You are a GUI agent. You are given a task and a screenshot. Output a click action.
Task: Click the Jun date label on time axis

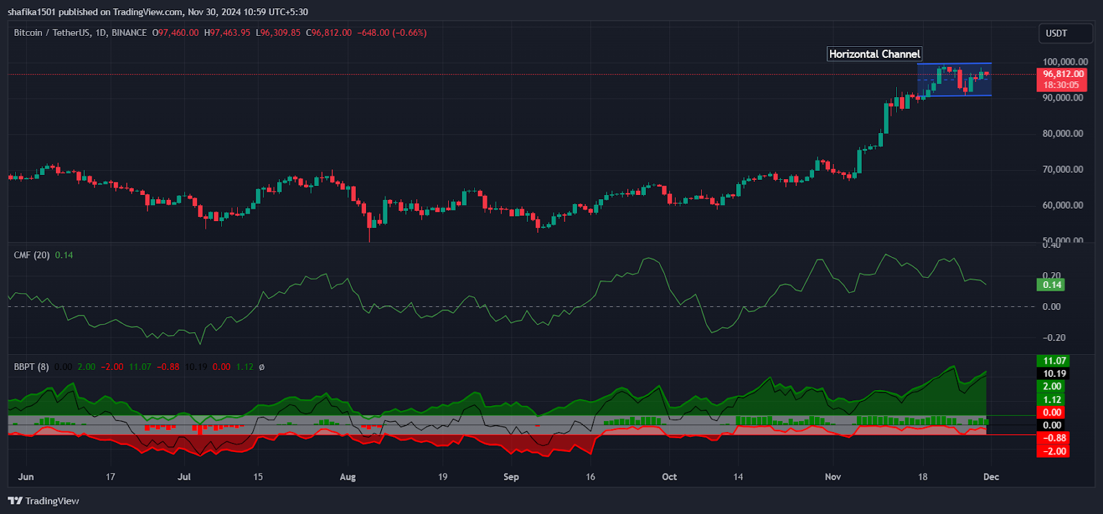(x=26, y=477)
